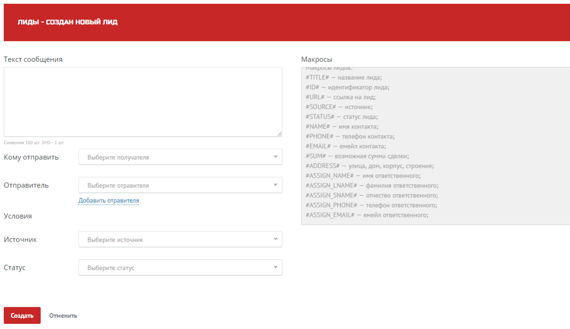Click the #ASSIGN_NAME# macro line
Viewport: 570px width, 329px height.
point(363,176)
